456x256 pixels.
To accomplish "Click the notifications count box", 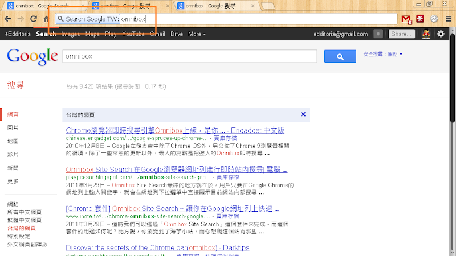I will click(x=378, y=34).
